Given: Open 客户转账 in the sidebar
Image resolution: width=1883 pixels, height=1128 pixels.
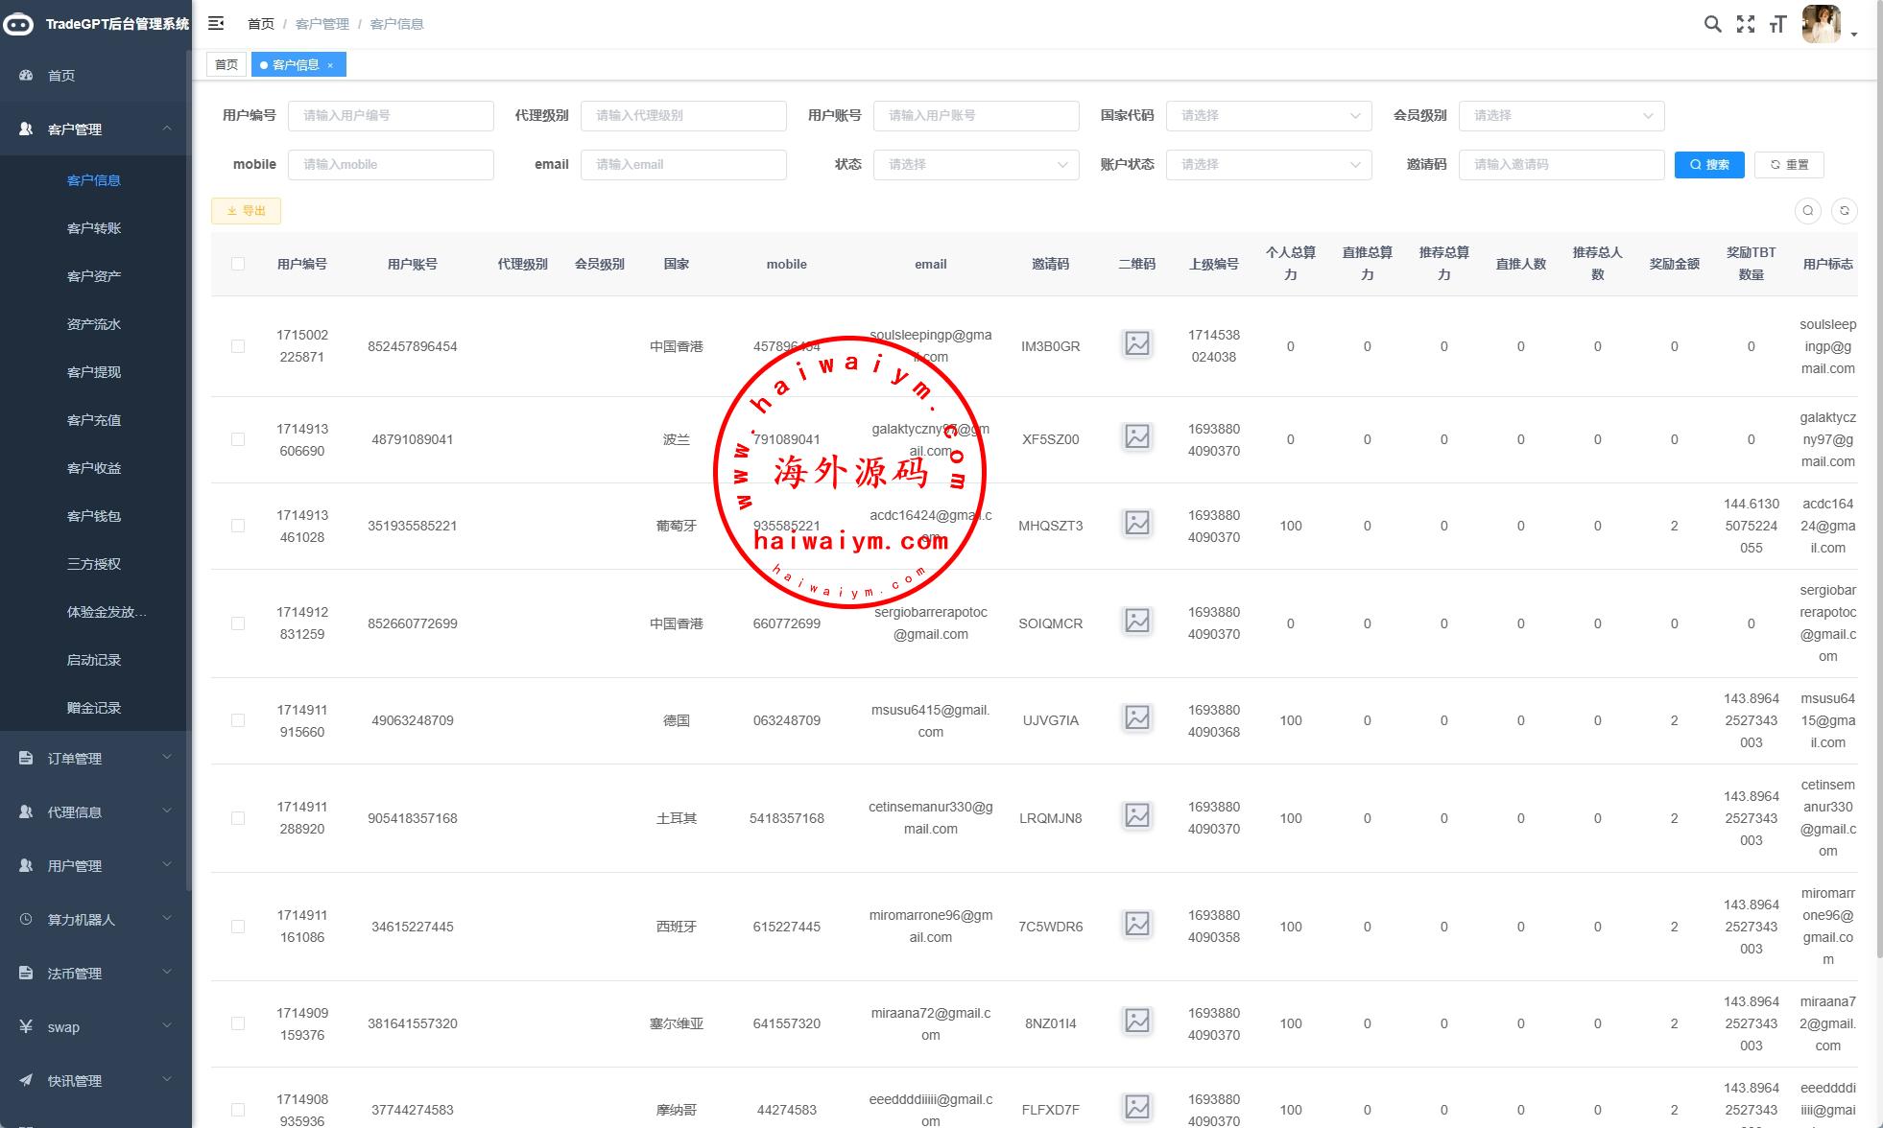Looking at the screenshot, I should [x=94, y=228].
